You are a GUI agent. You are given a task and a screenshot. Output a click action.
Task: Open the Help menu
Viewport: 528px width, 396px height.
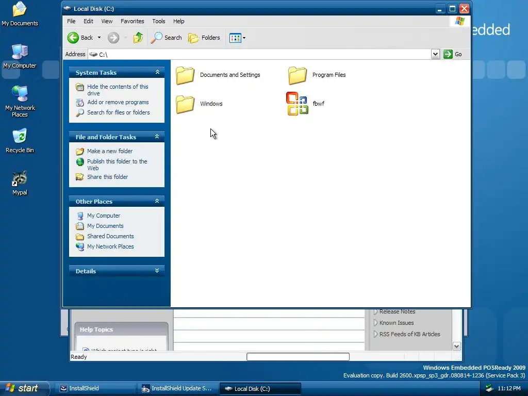coord(179,21)
